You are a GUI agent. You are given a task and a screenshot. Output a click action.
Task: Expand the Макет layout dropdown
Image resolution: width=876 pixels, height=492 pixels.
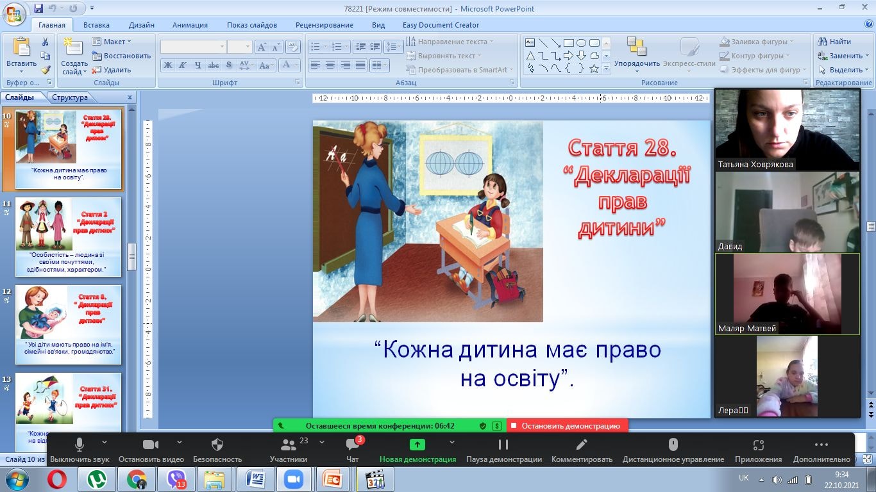(x=112, y=42)
